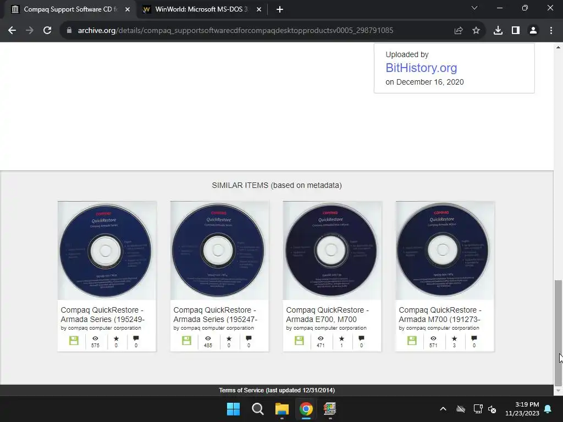Viewport: 563px width, 422px height.
Task: Click reviews comment icon on 195247 card
Action: 249,338
